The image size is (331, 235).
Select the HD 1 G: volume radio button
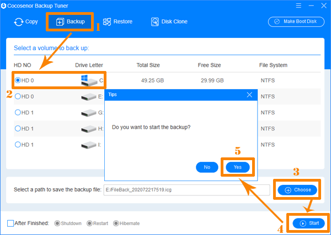coord(18,112)
